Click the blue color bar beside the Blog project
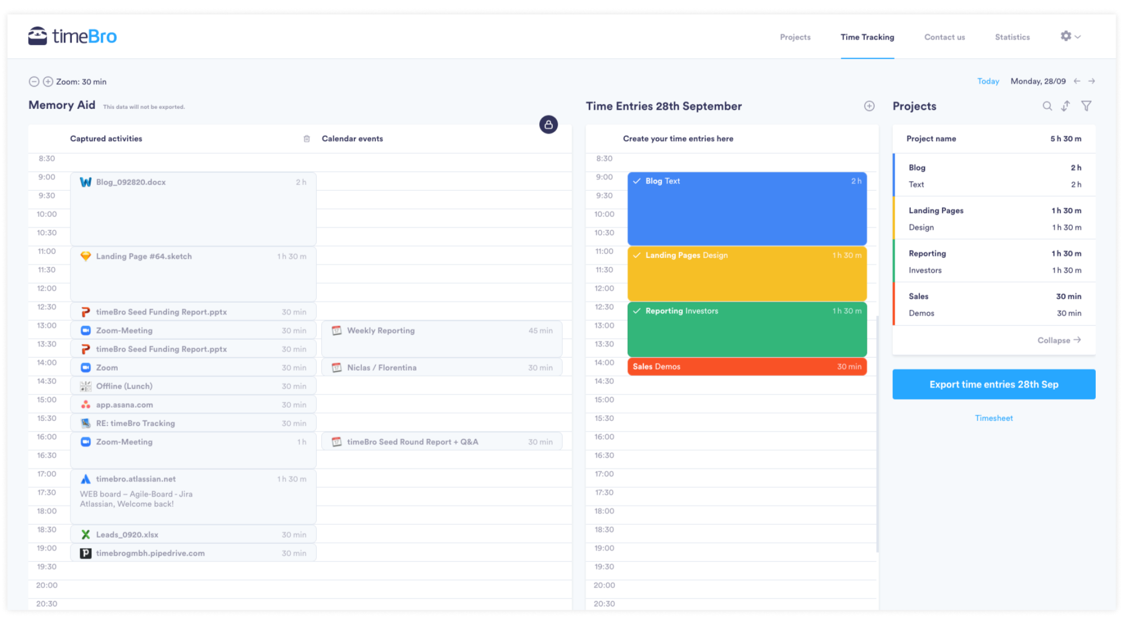The image size is (1123, 624). [894, 175]
